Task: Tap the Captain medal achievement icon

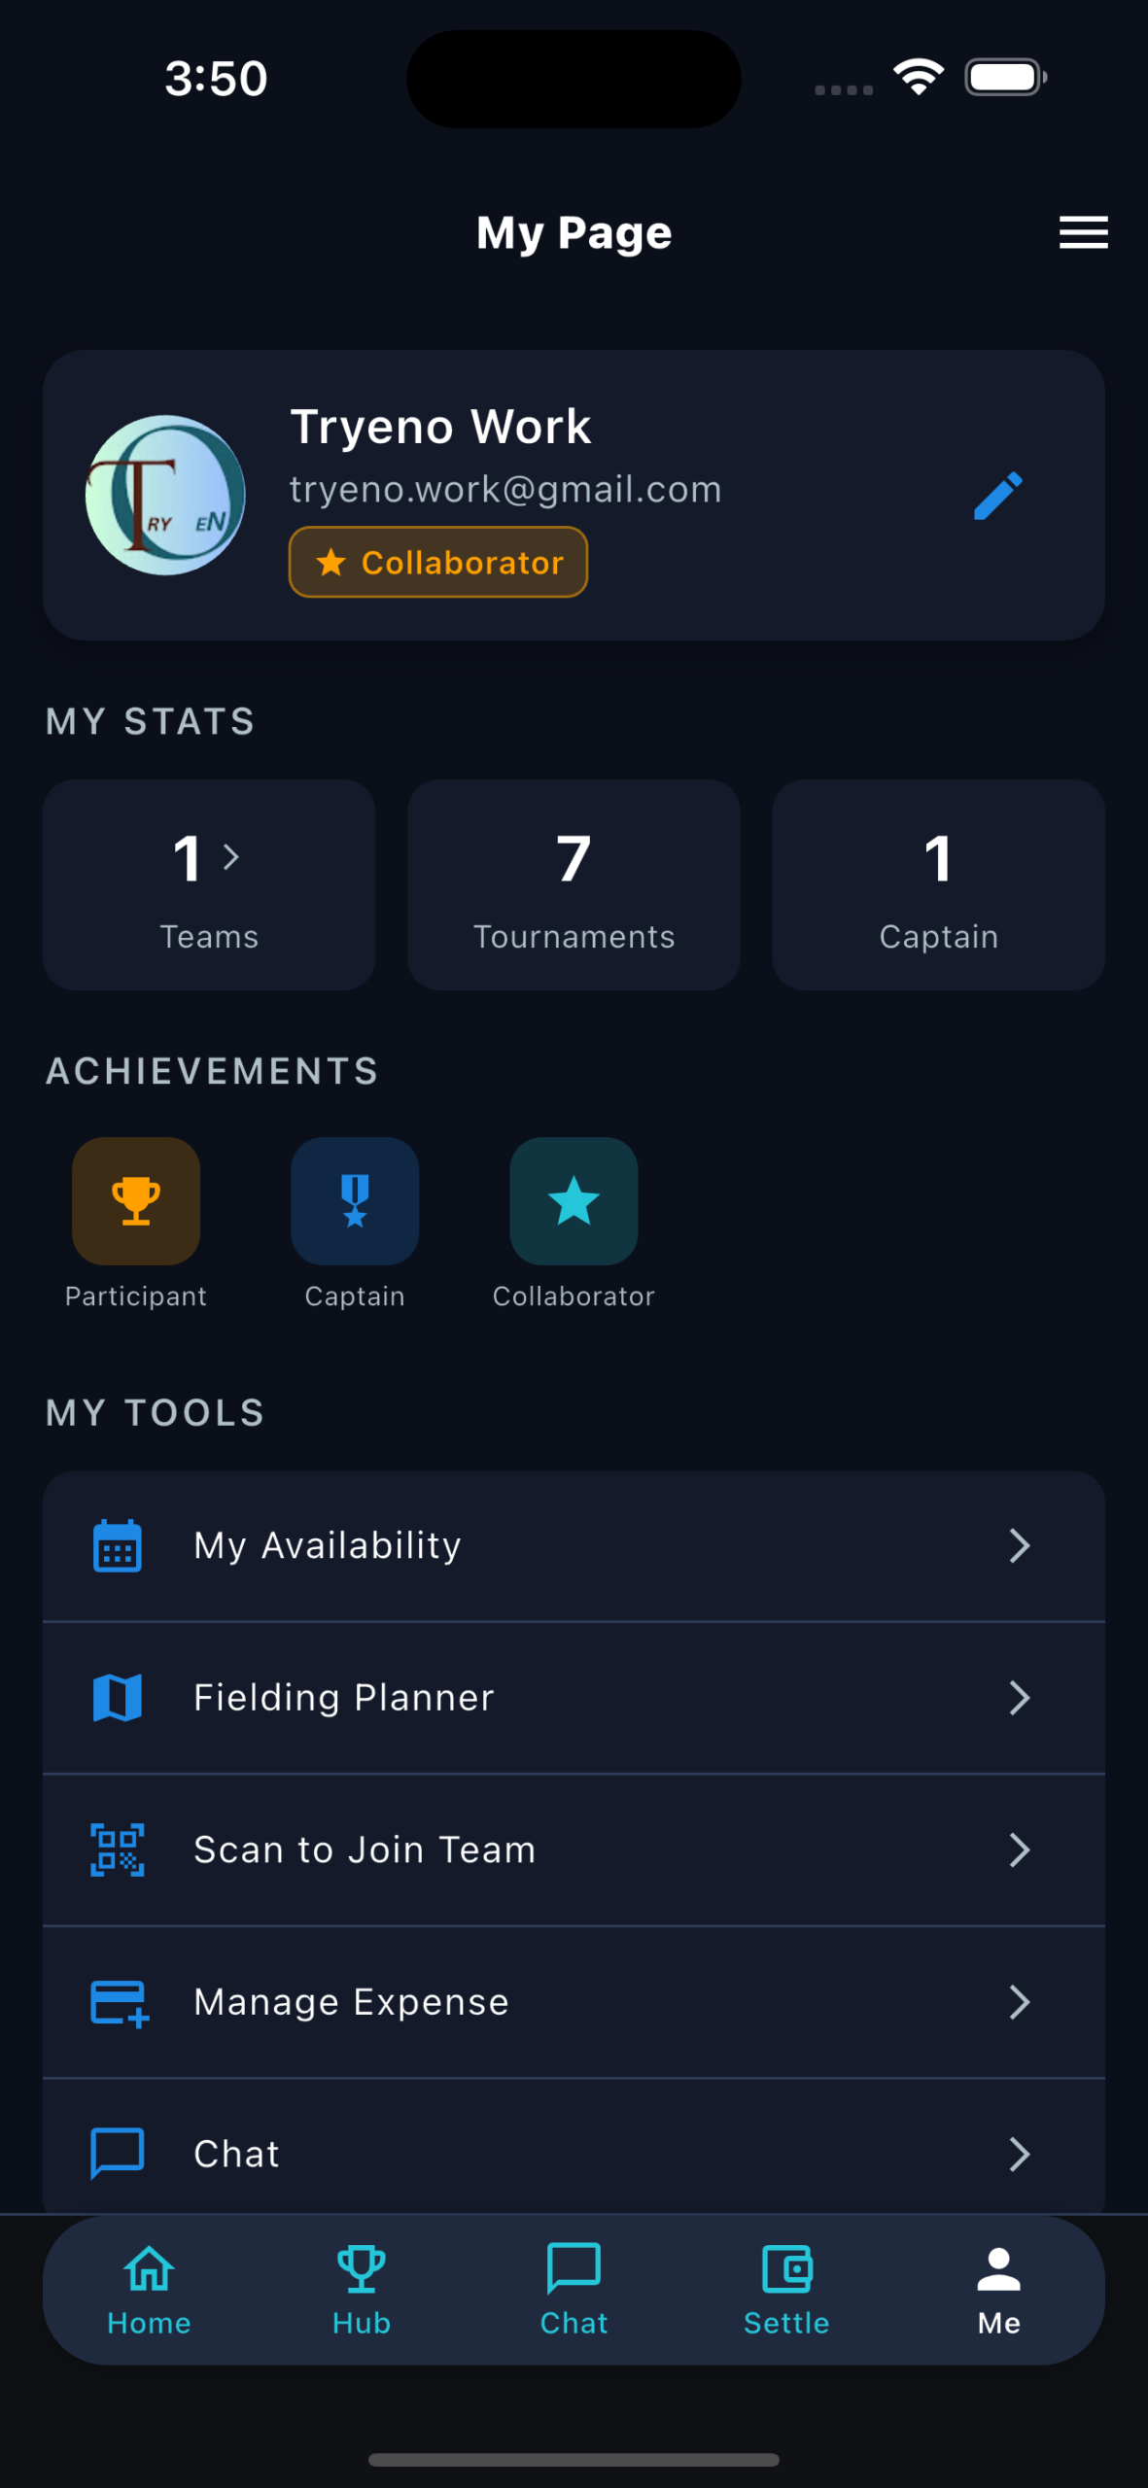Action: tap(355, 1201)
